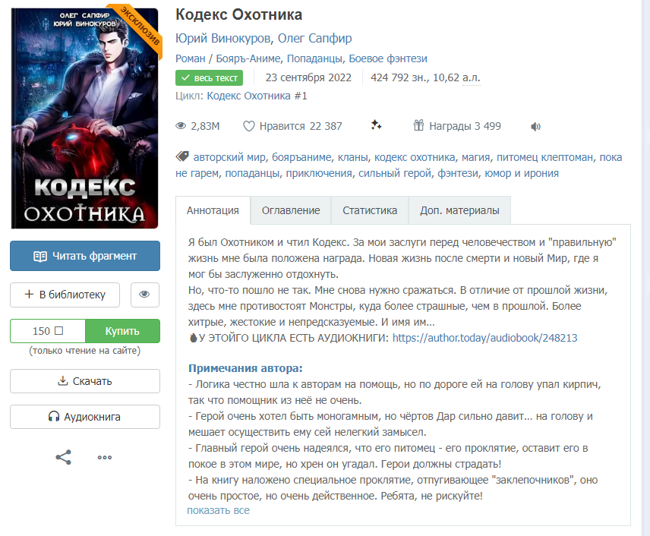
Task: Click the Читать фрагмент button
Action: pos(85,256)
